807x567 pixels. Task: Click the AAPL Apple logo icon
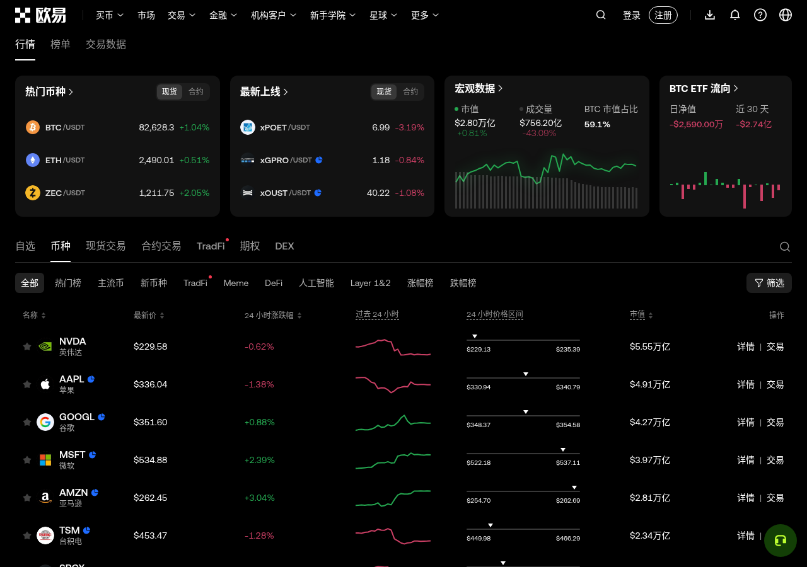[x=45, y=384]
